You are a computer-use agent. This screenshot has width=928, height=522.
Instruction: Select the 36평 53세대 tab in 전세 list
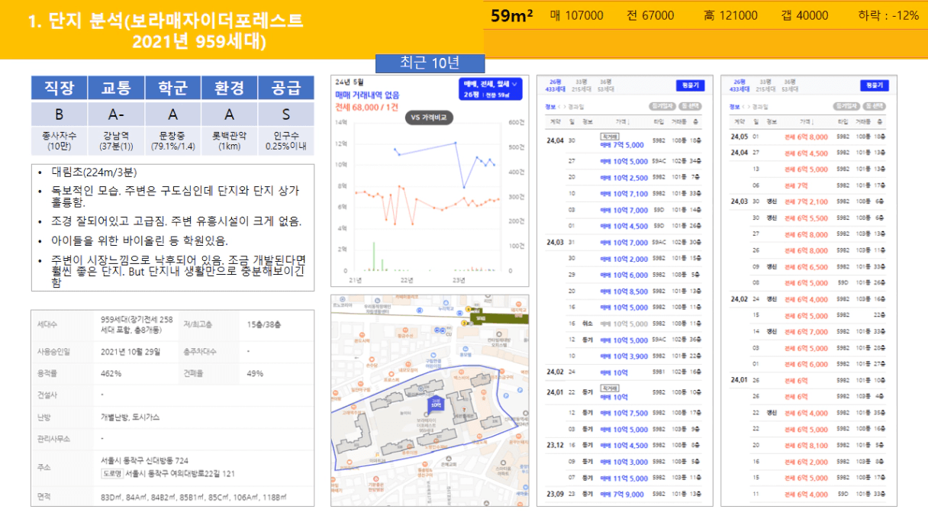coord(790,85)
